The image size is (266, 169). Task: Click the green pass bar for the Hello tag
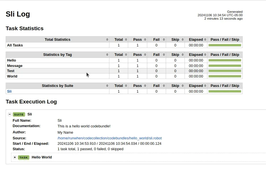225,60
